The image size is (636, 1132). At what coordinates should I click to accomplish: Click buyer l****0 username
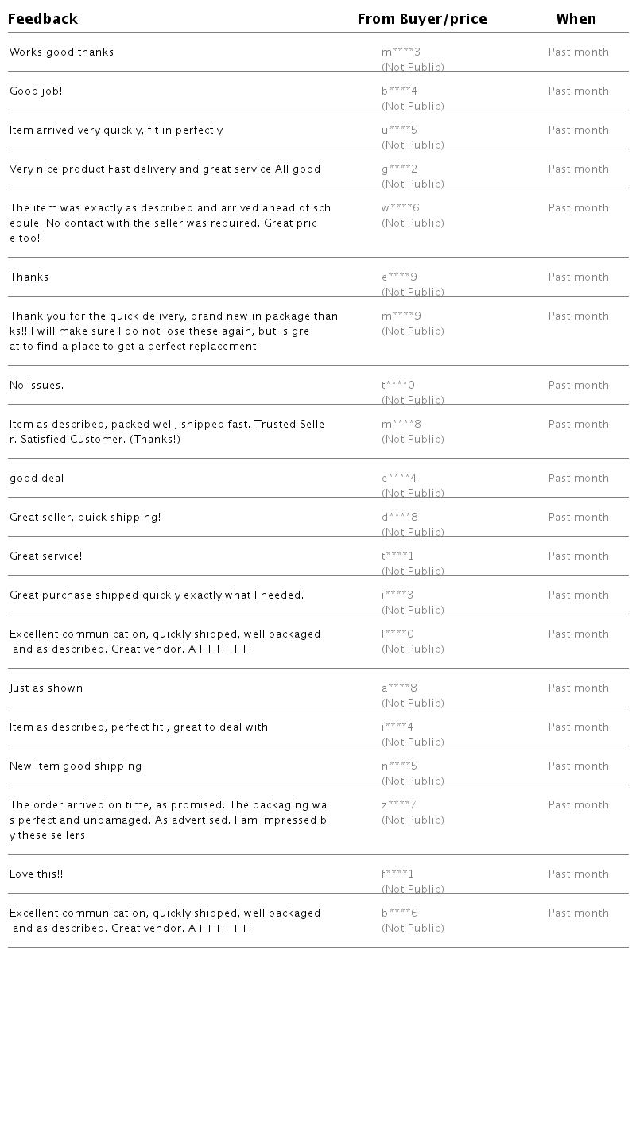coord(397,634)
